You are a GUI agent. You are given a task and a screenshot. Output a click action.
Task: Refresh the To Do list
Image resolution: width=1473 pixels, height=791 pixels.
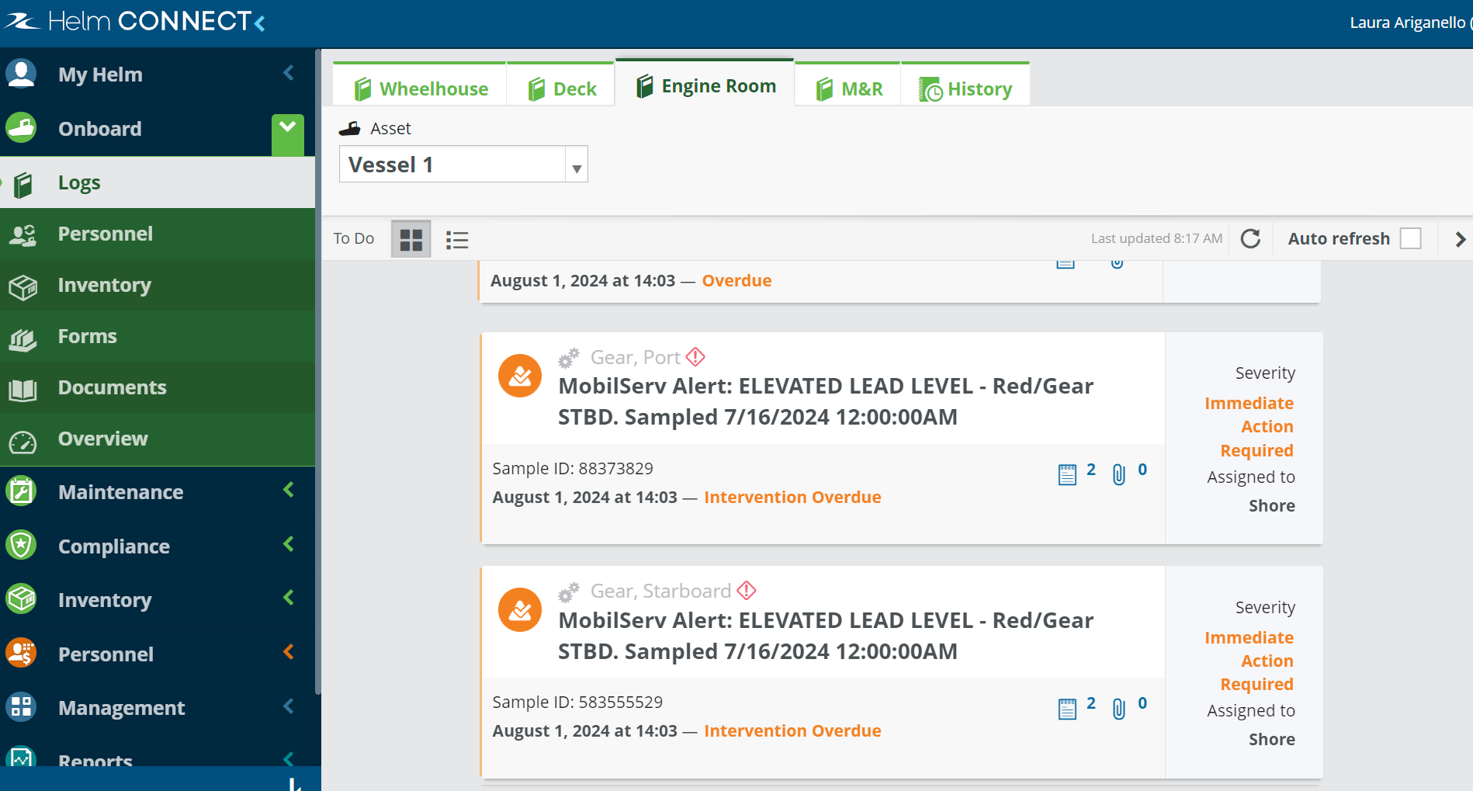(x=1250, y=238)
